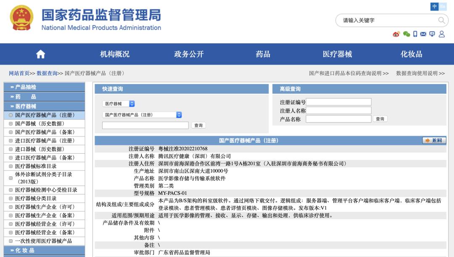The height and width of the screenshot is (257, 454).
Task: Click the desktop client monitor icon
Action: point(432,34)
